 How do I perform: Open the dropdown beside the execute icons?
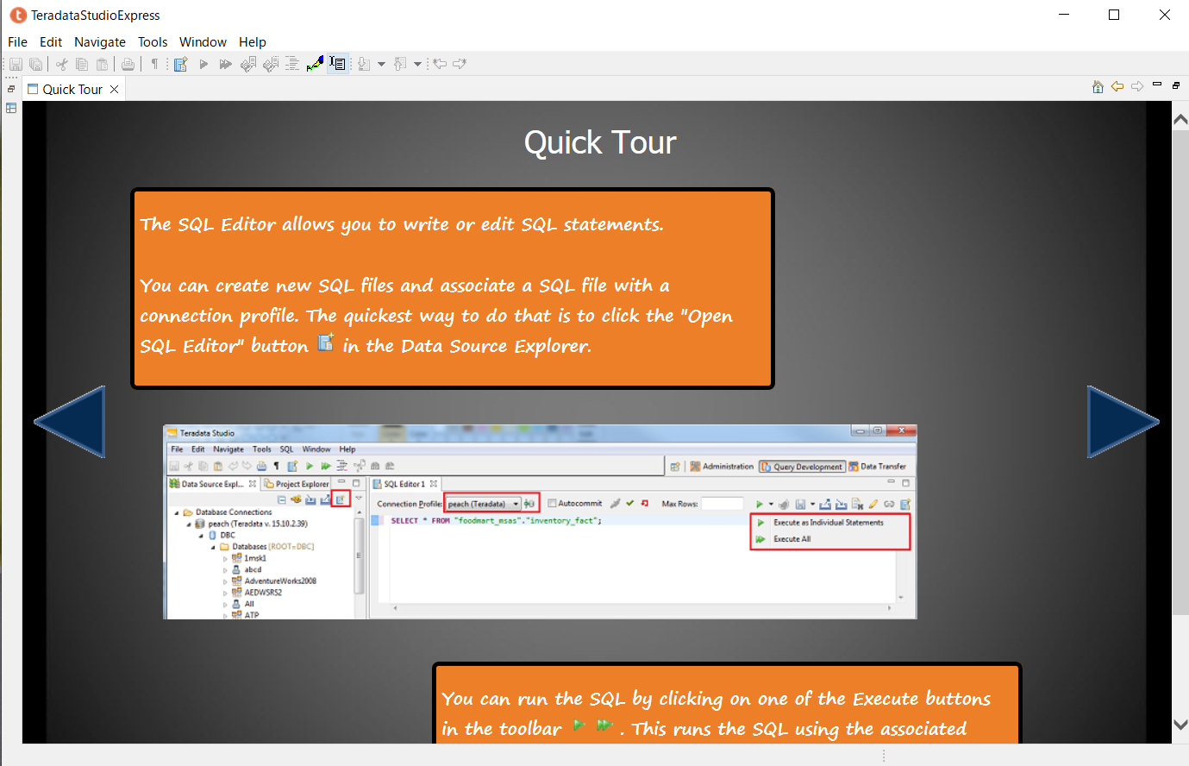[x=380, y=64]
